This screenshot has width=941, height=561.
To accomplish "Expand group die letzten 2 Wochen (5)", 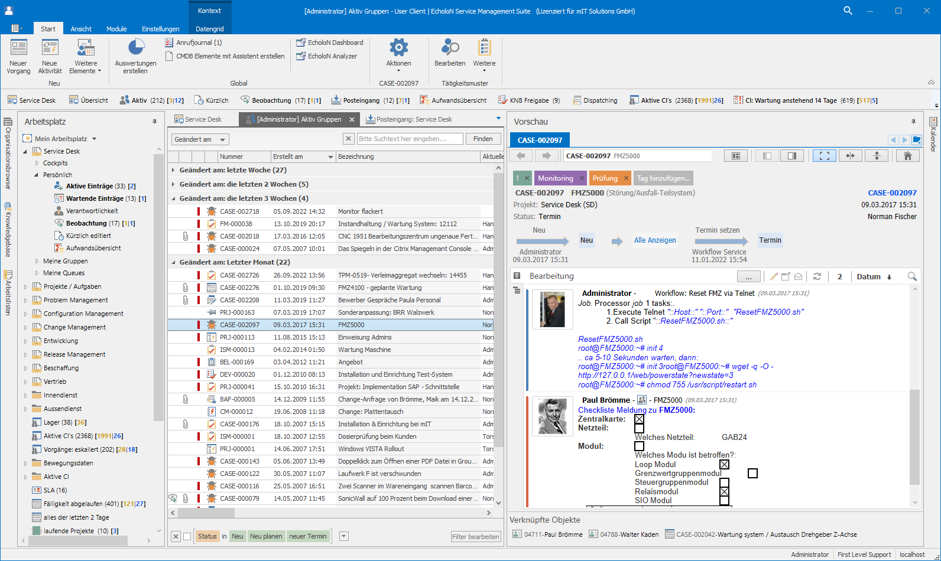I will point(173,184).
